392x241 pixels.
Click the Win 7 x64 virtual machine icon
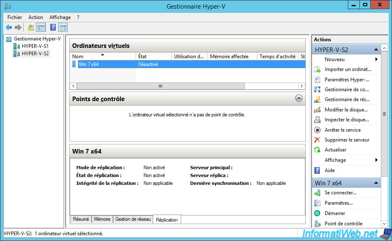tap(74, 64)
